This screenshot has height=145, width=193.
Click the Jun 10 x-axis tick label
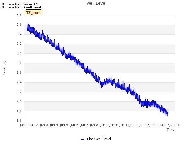point(114,125)
